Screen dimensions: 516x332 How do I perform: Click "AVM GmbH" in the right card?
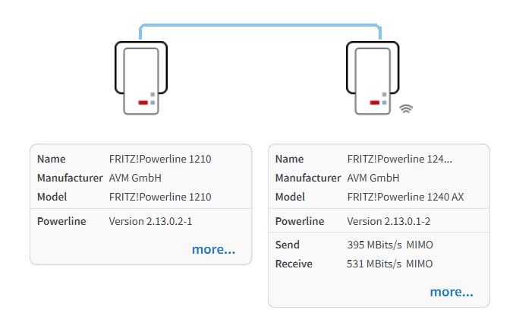coord(373,178)
